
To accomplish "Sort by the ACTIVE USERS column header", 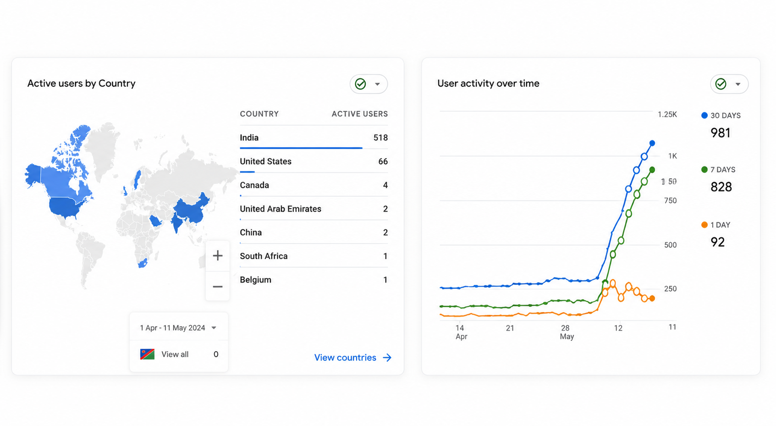I will 360,114.
